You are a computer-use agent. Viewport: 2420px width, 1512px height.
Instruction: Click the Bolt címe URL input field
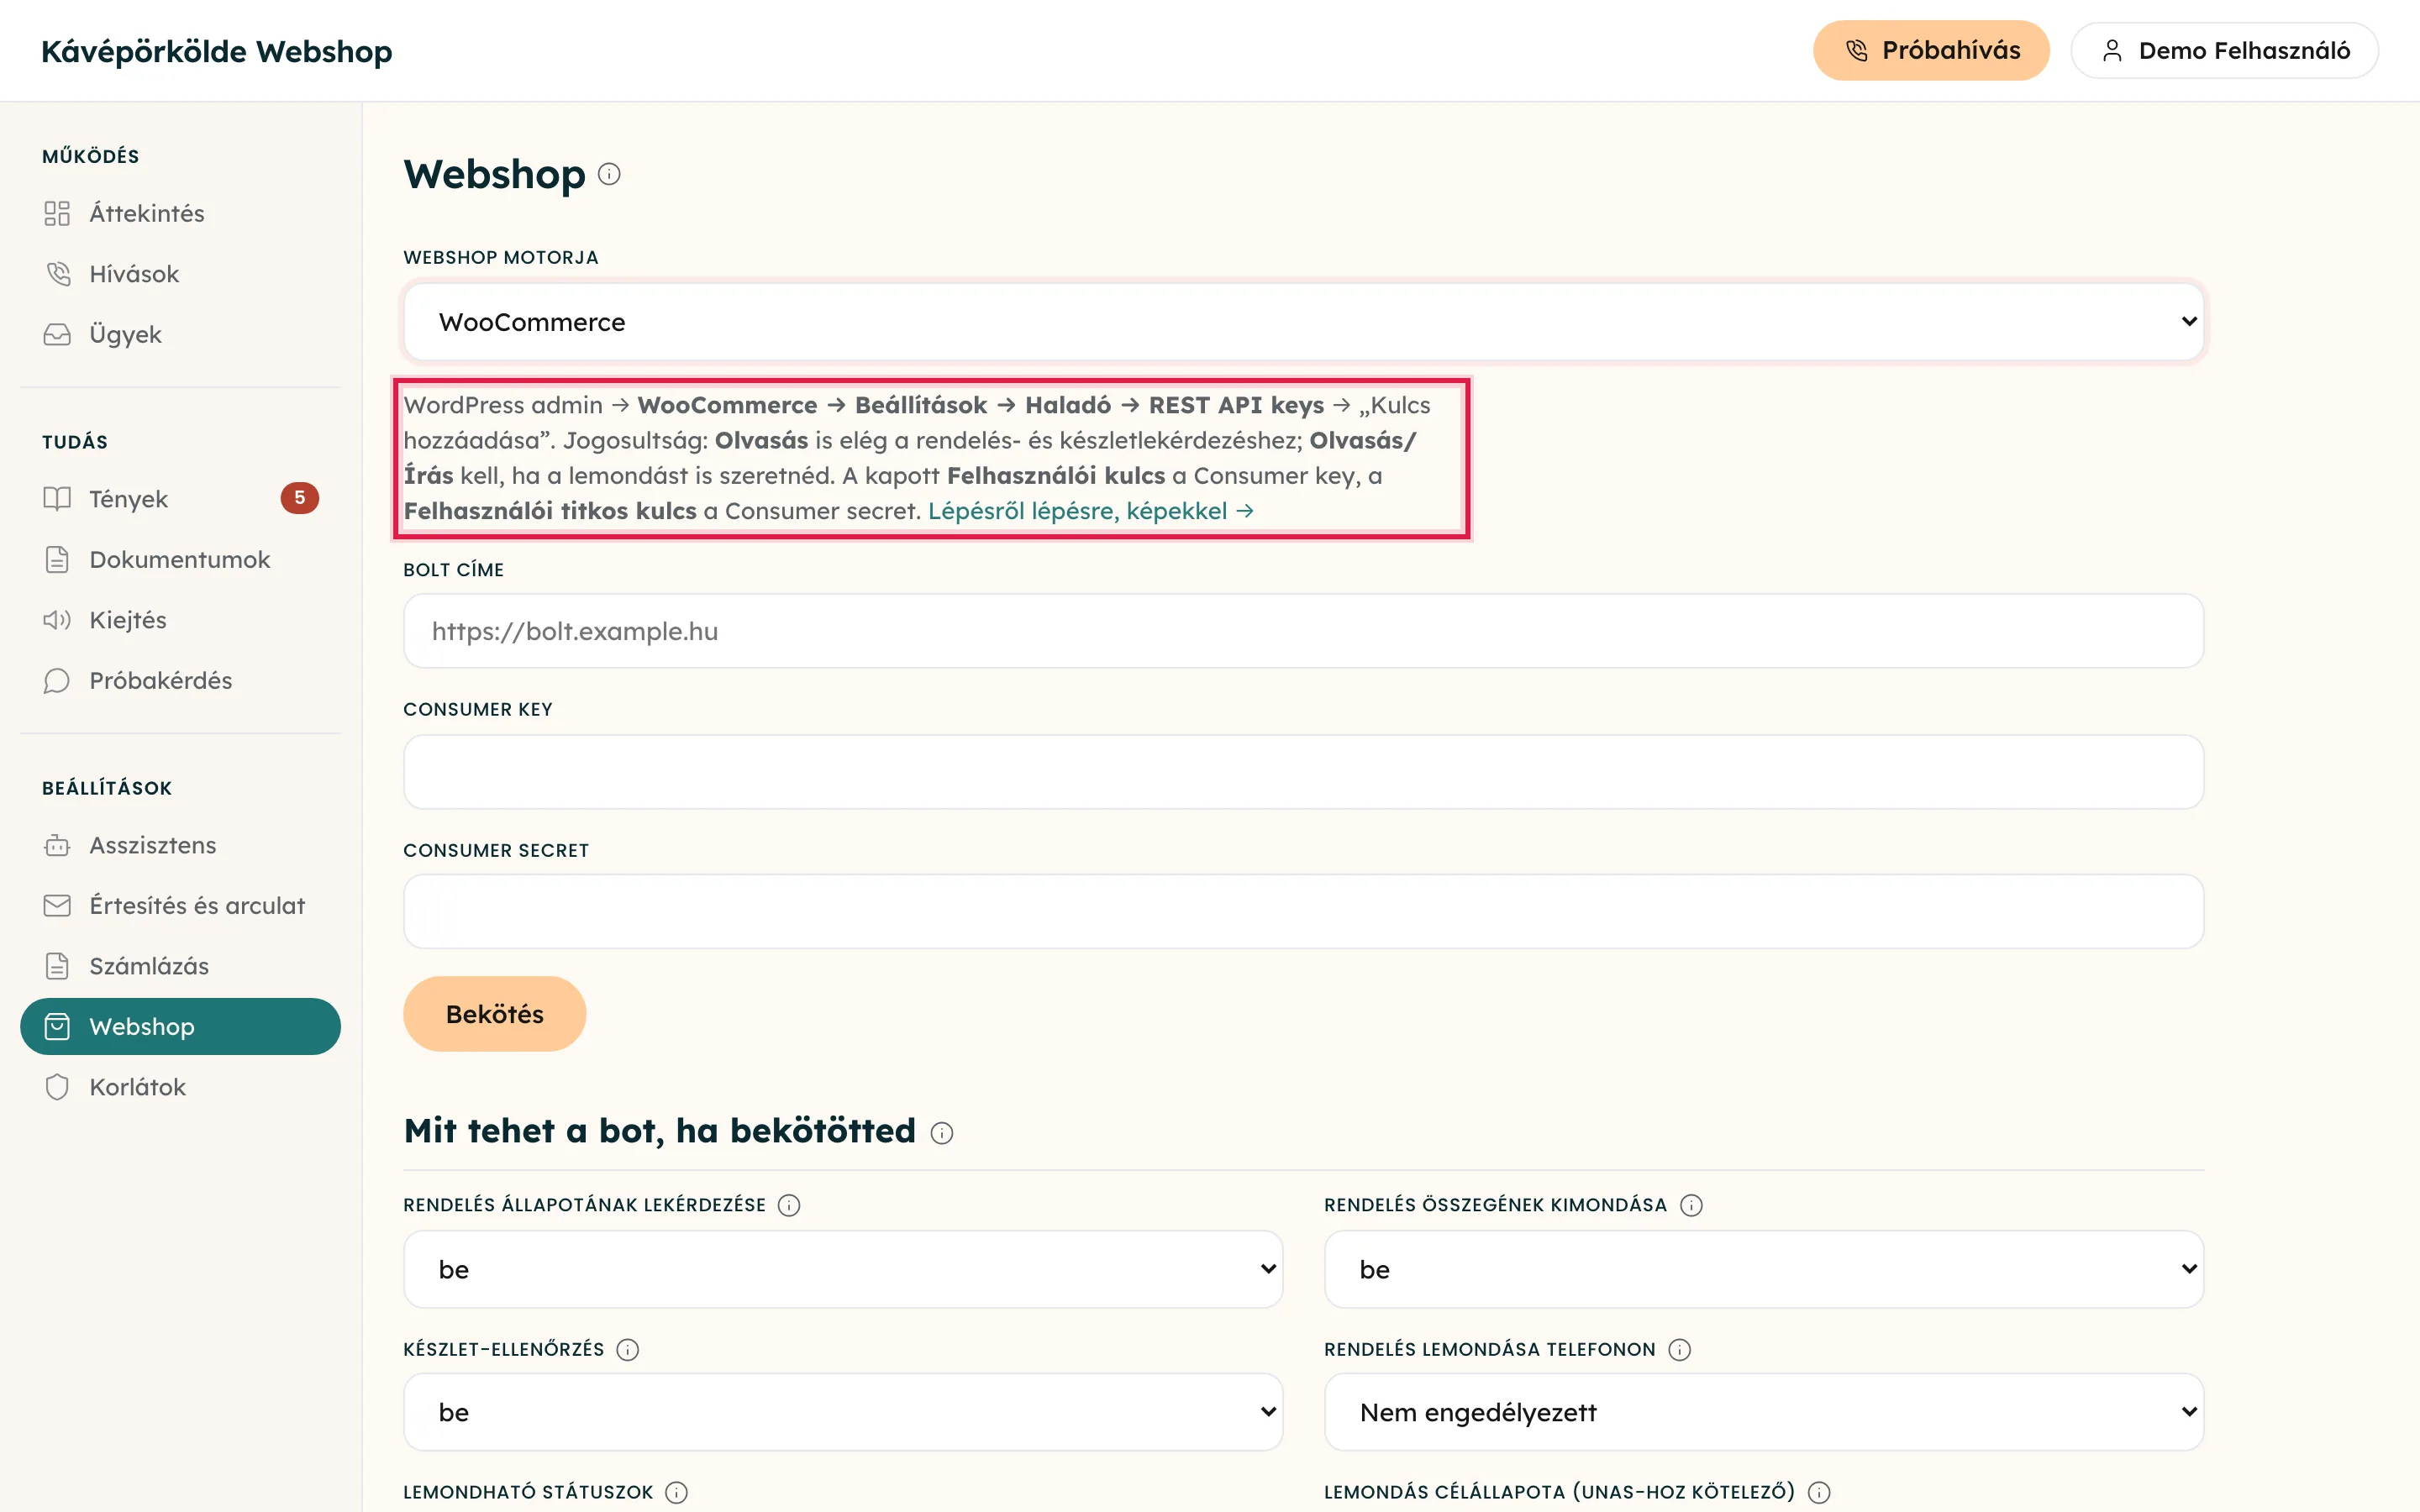(1303, 631)
